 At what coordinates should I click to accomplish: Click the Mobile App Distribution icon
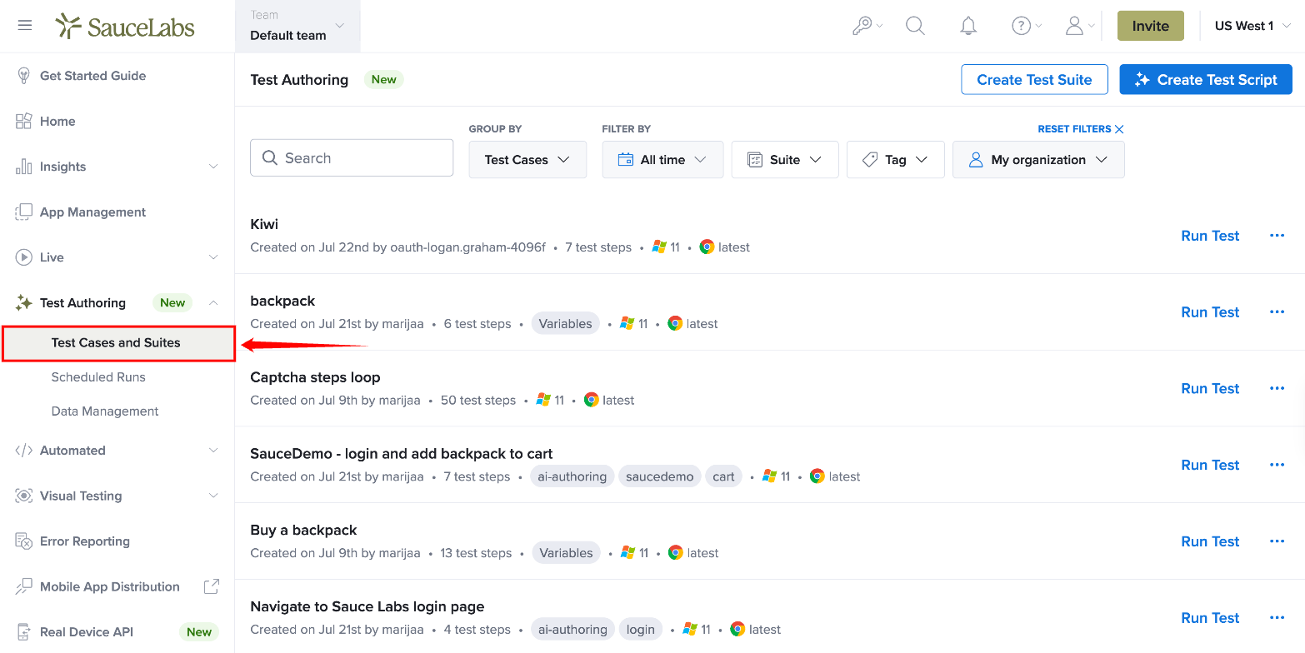coord(23,586)
